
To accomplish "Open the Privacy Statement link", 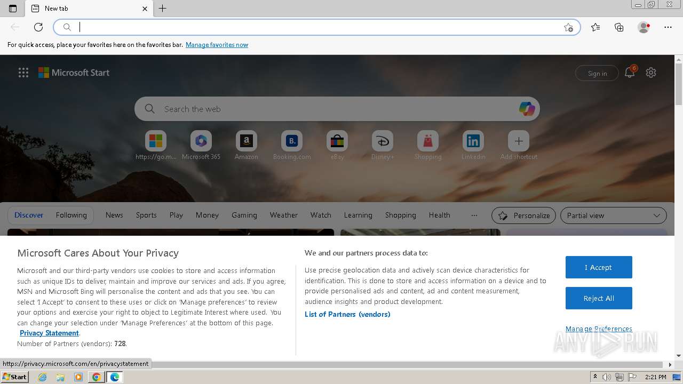I will (x=49, y=333).
